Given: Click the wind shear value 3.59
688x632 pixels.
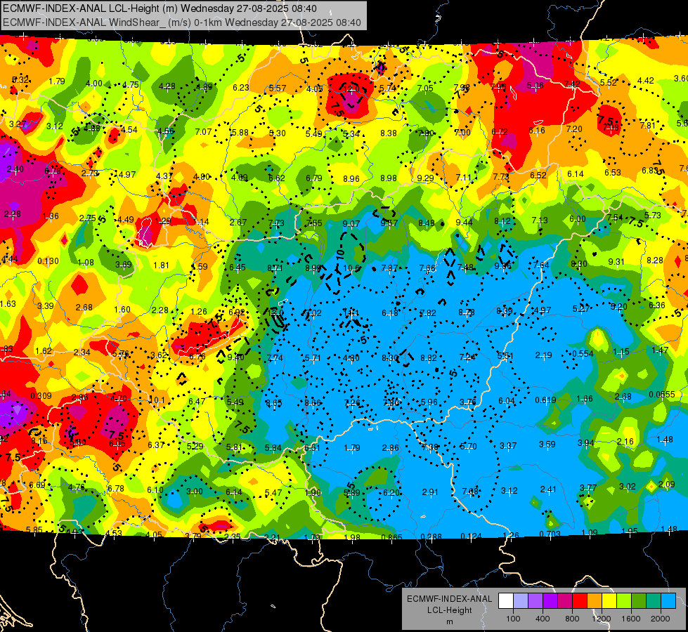Looking at the screenshot, I should 547,445.
